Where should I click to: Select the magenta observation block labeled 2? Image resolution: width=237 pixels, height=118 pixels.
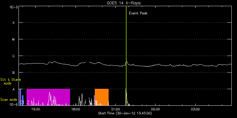(48, 97)
